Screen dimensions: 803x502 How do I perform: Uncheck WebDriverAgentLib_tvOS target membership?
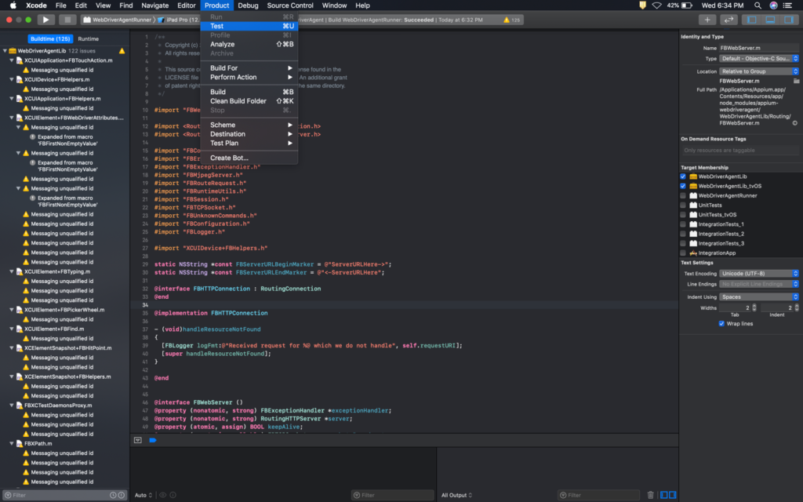click(x=683, y=186)
